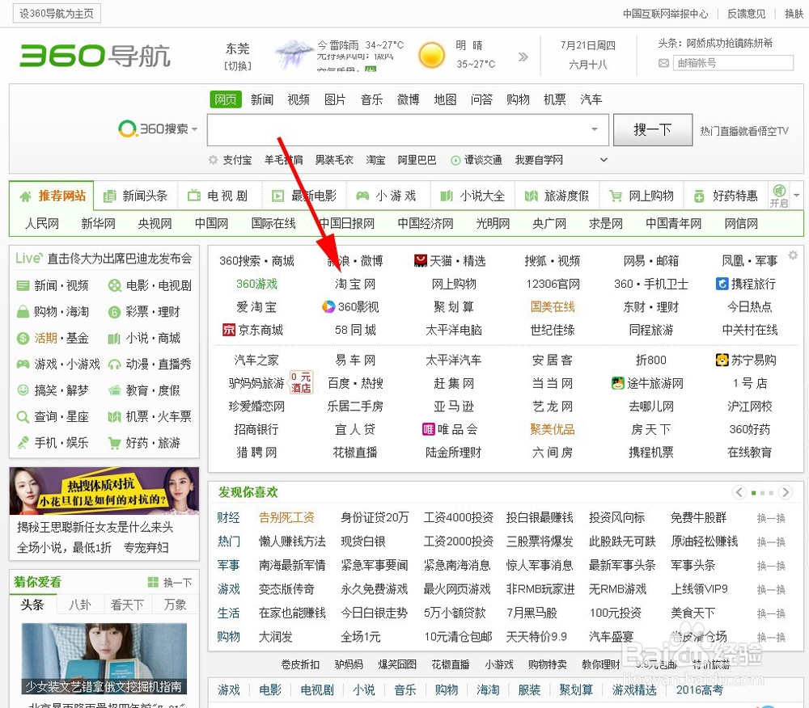Click the 网上购物 cart icon
This screenshot has width=809, height=708.
pos(615,196)
